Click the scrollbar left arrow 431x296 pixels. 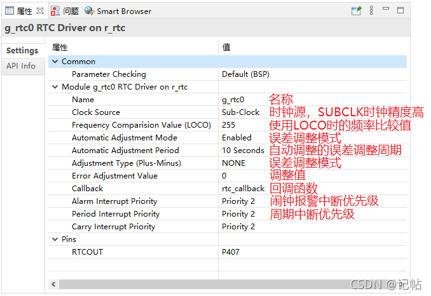53,285
